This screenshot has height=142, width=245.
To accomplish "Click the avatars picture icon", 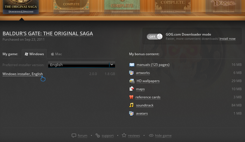I will [131, 113].
